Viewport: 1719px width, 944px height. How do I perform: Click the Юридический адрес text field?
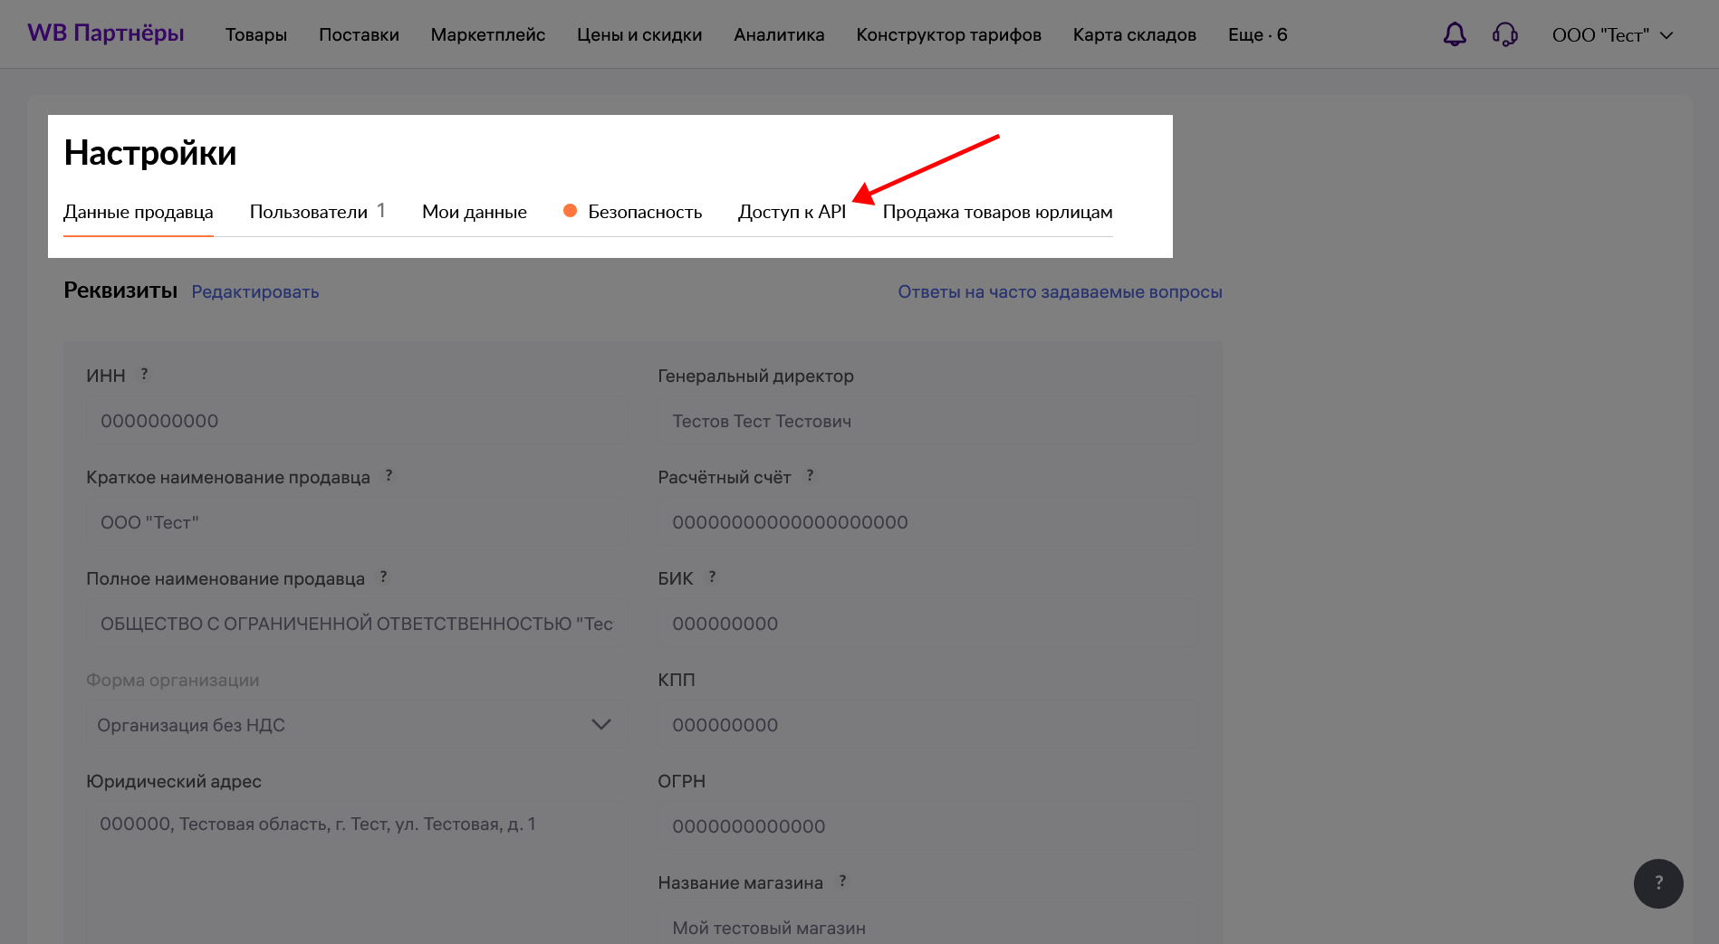355,874
